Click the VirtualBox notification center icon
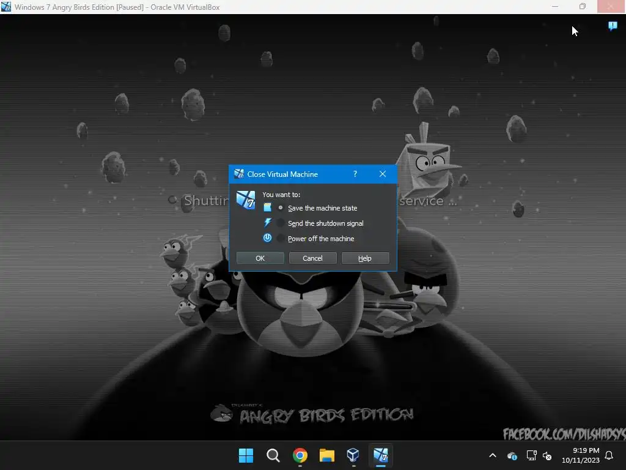Image resolution: width=626 pixels, height=470 pixels. [x=613, y=26]
